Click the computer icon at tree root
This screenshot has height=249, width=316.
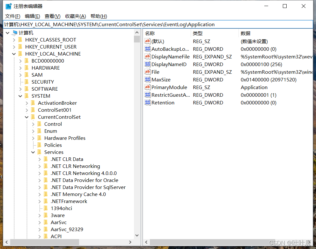click(15, 33)
